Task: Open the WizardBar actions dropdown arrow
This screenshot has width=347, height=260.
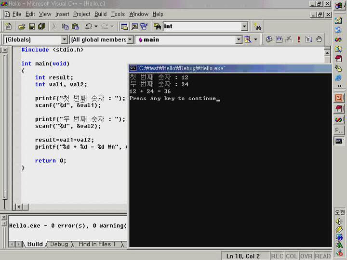Action: 255,39
